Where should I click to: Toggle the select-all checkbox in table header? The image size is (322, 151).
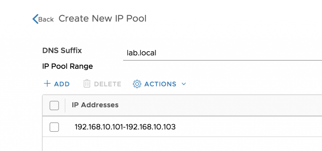pos(54,105)
